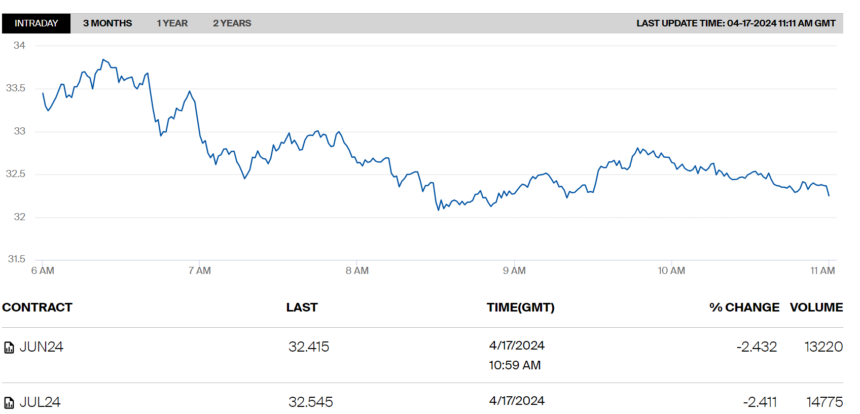Click JUN24 volume value 13220
This screenshot has height=414, width=860.
pyautogui.click(x=823, y=347)
